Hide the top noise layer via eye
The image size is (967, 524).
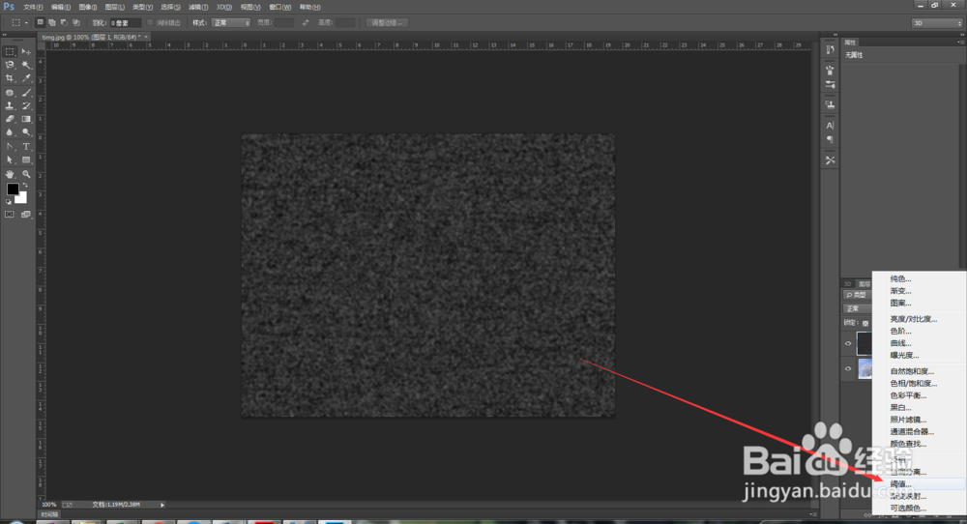(848, 344)
